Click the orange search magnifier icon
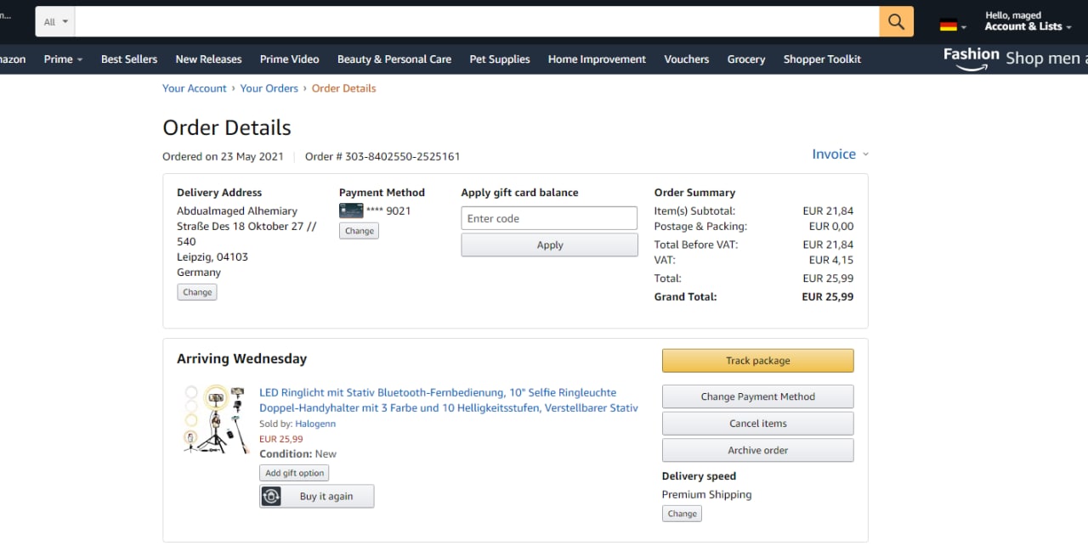 (x=896, y=21)
